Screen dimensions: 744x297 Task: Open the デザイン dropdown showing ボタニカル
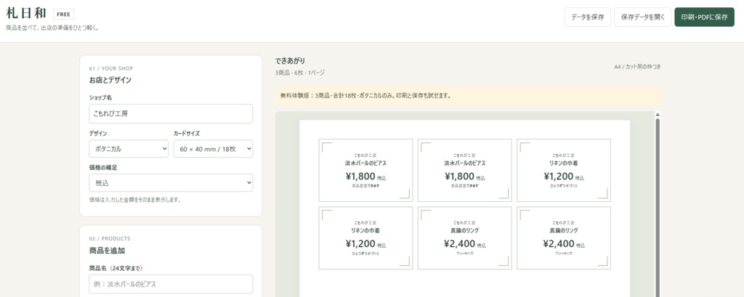(x=129, y=148)
